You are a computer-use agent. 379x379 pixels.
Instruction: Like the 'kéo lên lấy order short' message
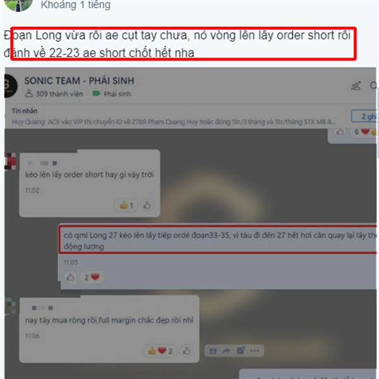click(147, 205)
